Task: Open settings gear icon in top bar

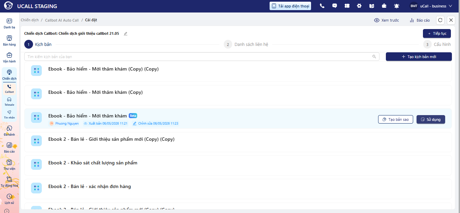Action: (359, 6)
